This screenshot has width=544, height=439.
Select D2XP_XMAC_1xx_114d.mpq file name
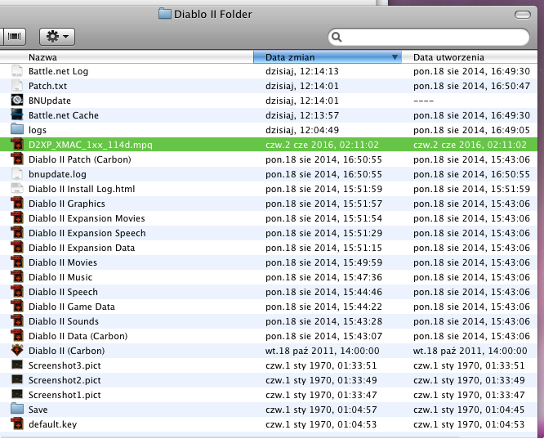(91, 145)
